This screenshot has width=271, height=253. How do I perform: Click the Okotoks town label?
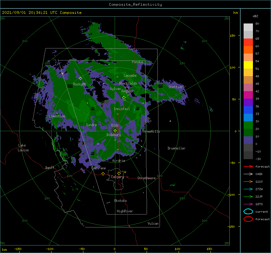pos(120,201)
